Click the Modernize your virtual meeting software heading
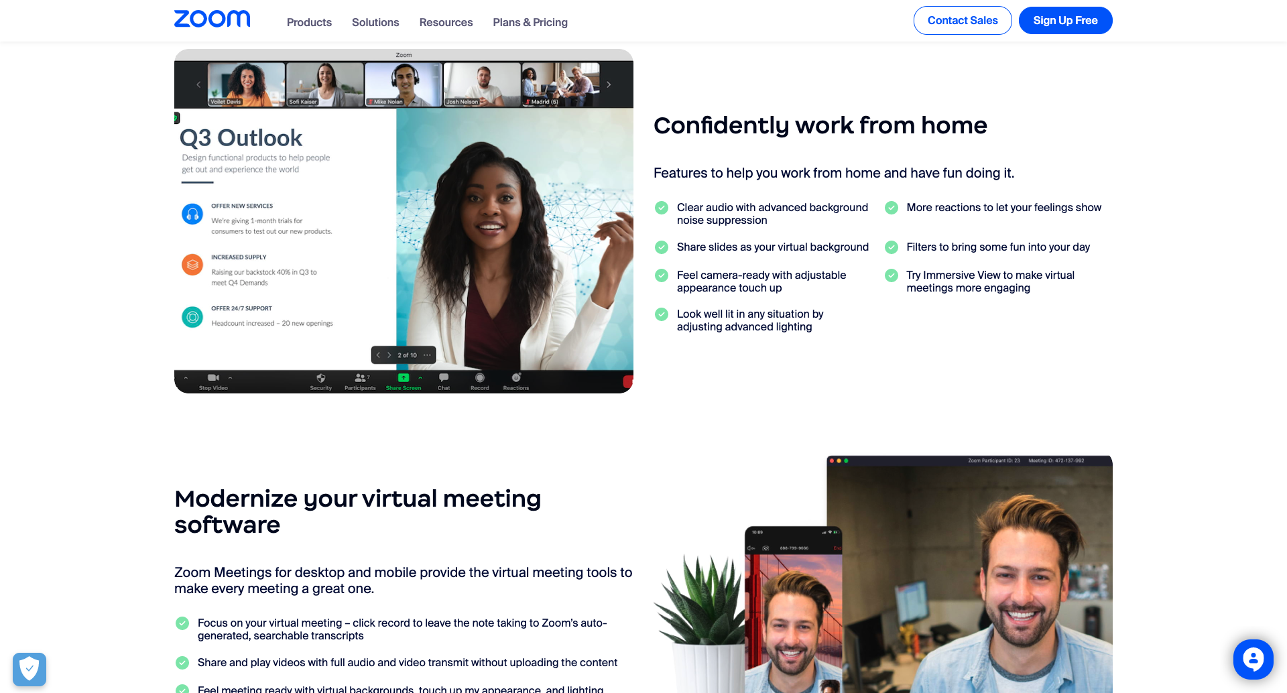This screenshot has height=693, width=1287. [358, 511]
